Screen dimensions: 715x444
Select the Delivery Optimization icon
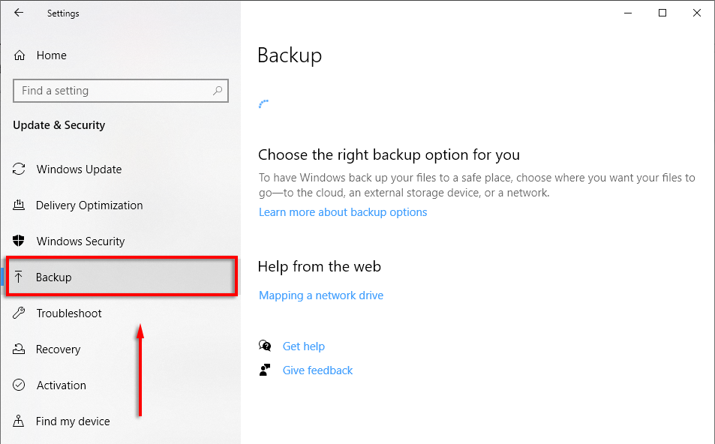point(20,205)
